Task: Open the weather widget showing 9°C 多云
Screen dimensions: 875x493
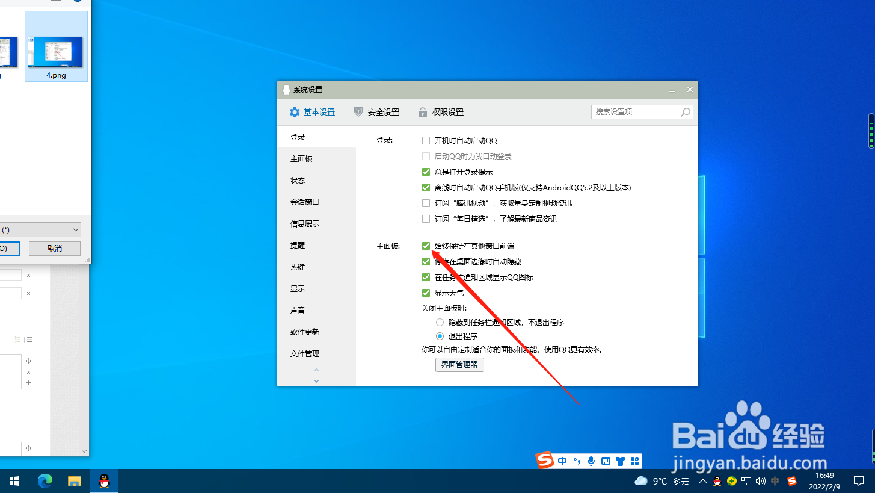Action: coord(662,481)
